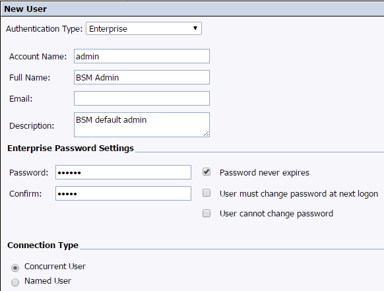Click the Email label text
This screenshot has width=384, height=291.
click(21, 99)
